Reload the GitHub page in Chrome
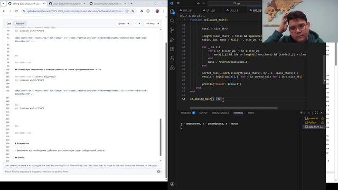Image resolution: width=338 pixels, height=190 pixels. [16, 11]
